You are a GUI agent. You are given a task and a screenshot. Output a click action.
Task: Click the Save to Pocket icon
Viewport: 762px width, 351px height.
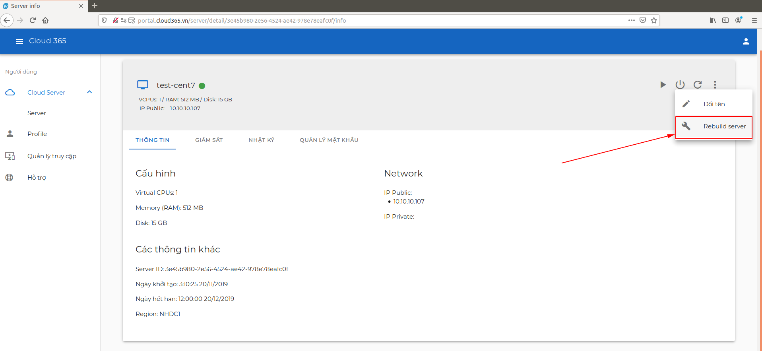click(643, 20)
